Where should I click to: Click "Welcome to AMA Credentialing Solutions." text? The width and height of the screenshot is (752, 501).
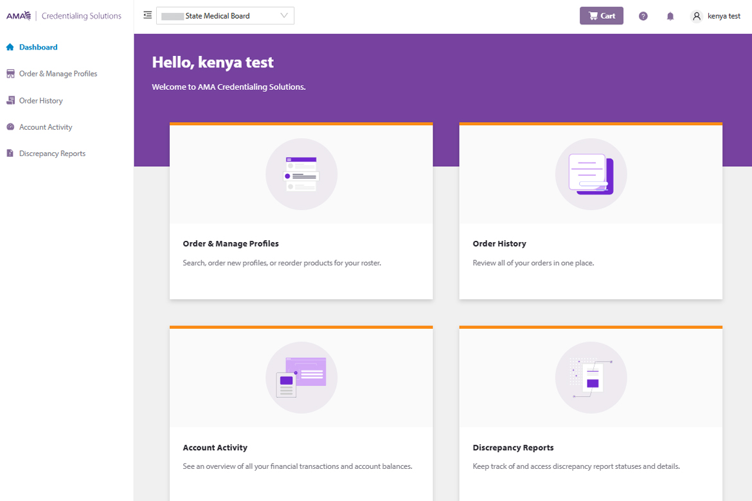pyautogui.click(x=229, y=87)
